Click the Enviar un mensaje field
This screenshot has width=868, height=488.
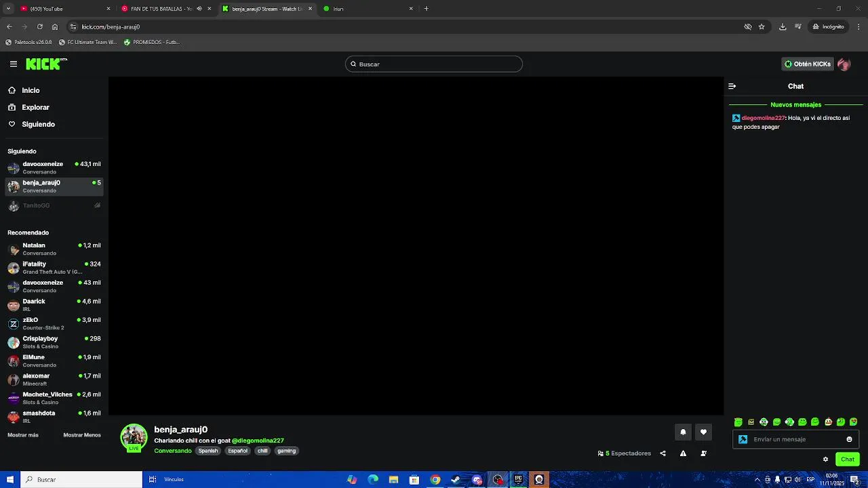(x=795, y=439)
